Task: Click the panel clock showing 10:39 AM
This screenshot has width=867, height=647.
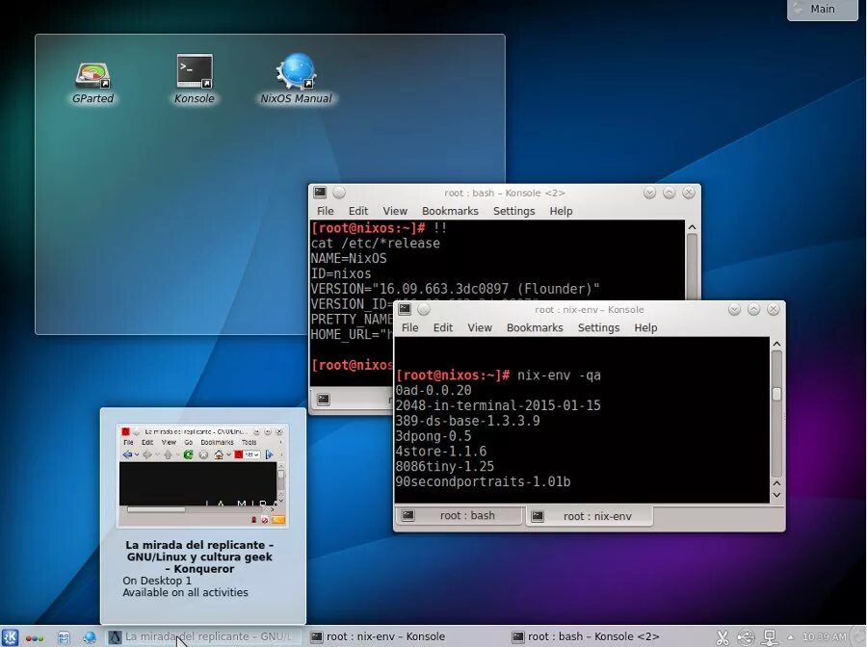Action: (x=824, y=637)
